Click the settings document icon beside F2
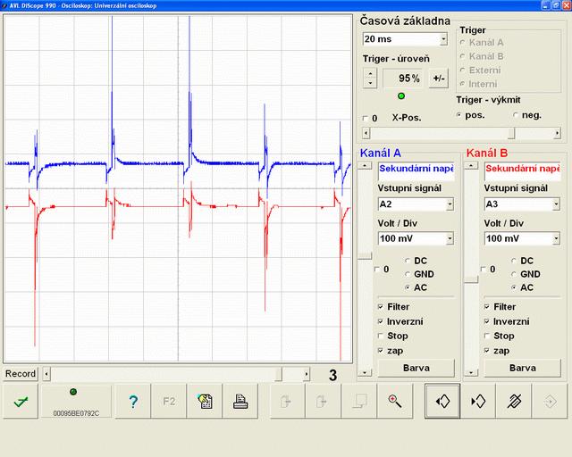Viewport: 572px width, 457px height. click(x=204, y=402)
